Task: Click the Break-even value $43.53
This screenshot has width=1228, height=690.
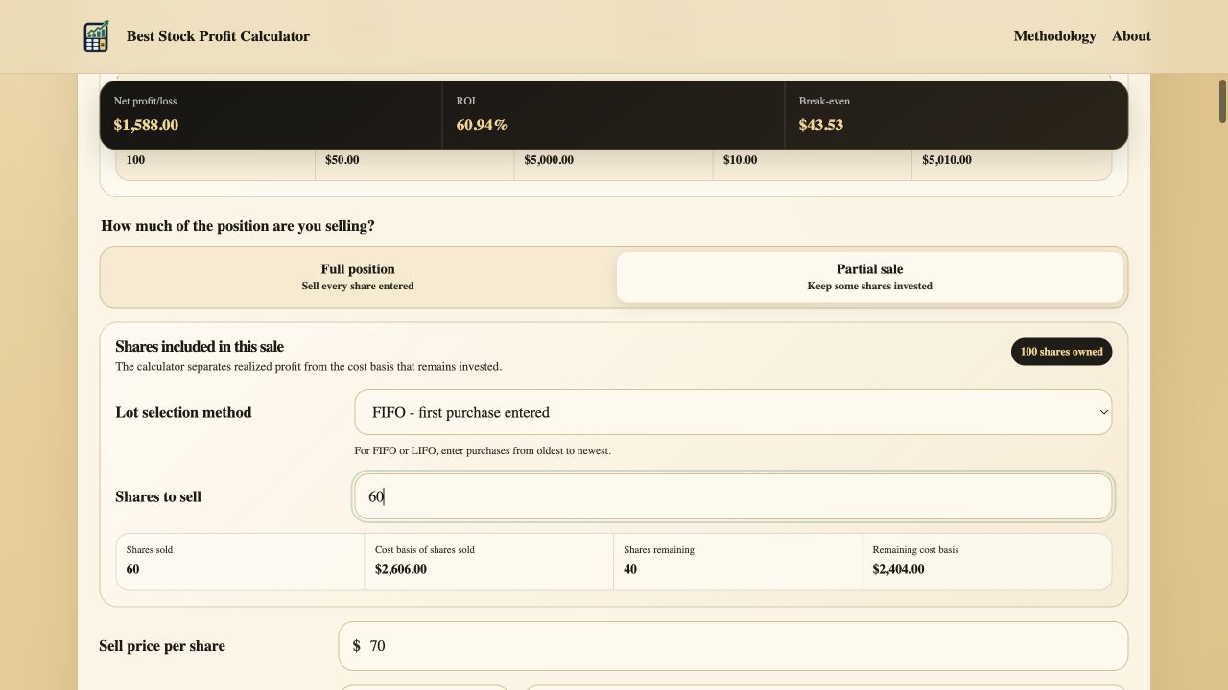Action: pyautogui.click(x=821, y=125)
